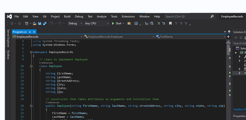Screen dimensions: 246x120
Task: Click Solution Explorer back arrow
Action: [x=236, y=37]
